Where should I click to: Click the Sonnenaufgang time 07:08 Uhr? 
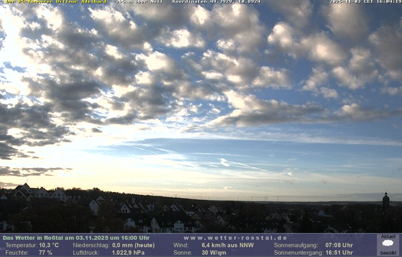pos(339,245)
